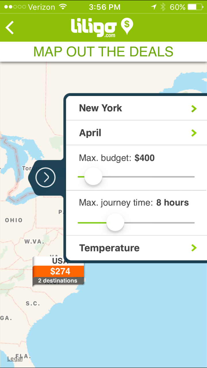The image size is (207, 368).
Task: Tap the Wi-Fi status icon
Action: pos(63,7)
